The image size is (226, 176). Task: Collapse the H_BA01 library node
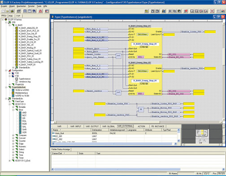click(10, 25)
